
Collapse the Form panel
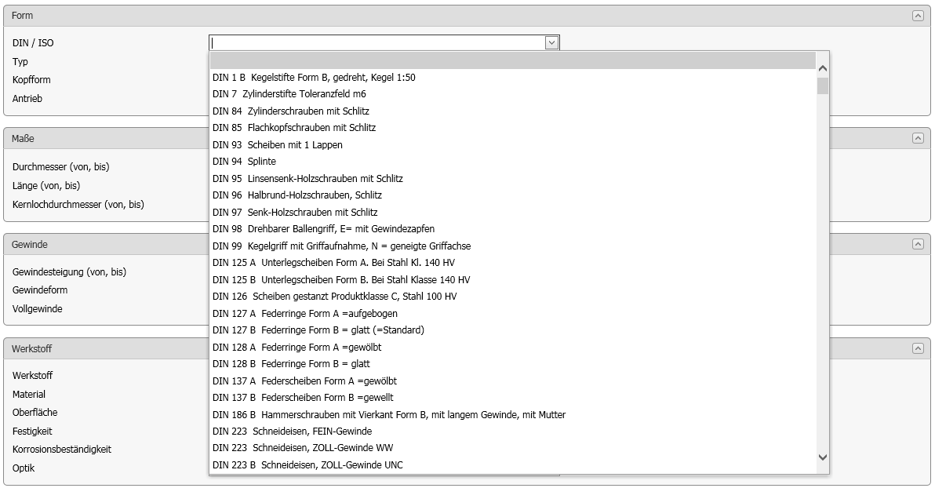(x=917, y=16)
